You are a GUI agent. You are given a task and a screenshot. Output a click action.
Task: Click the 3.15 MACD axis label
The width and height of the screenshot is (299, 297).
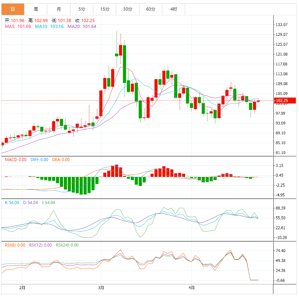pyautogui.click(x=280, y=165)
